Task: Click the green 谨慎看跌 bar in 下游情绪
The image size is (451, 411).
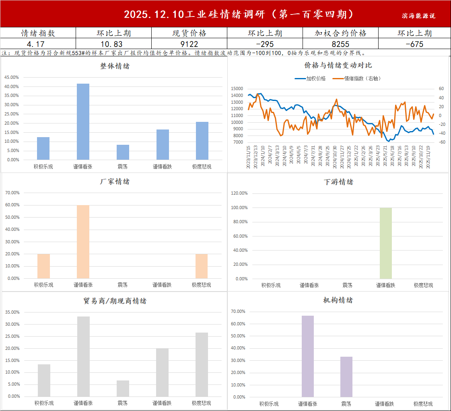Action: (x=385, y=243)
